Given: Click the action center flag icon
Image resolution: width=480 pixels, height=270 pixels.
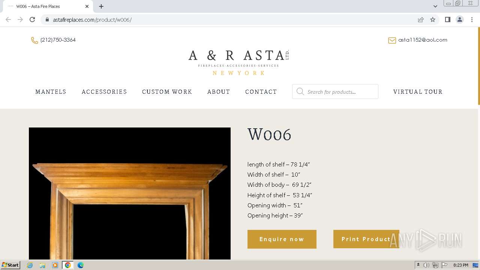Looking at the screenshot, I should [444, 265].
